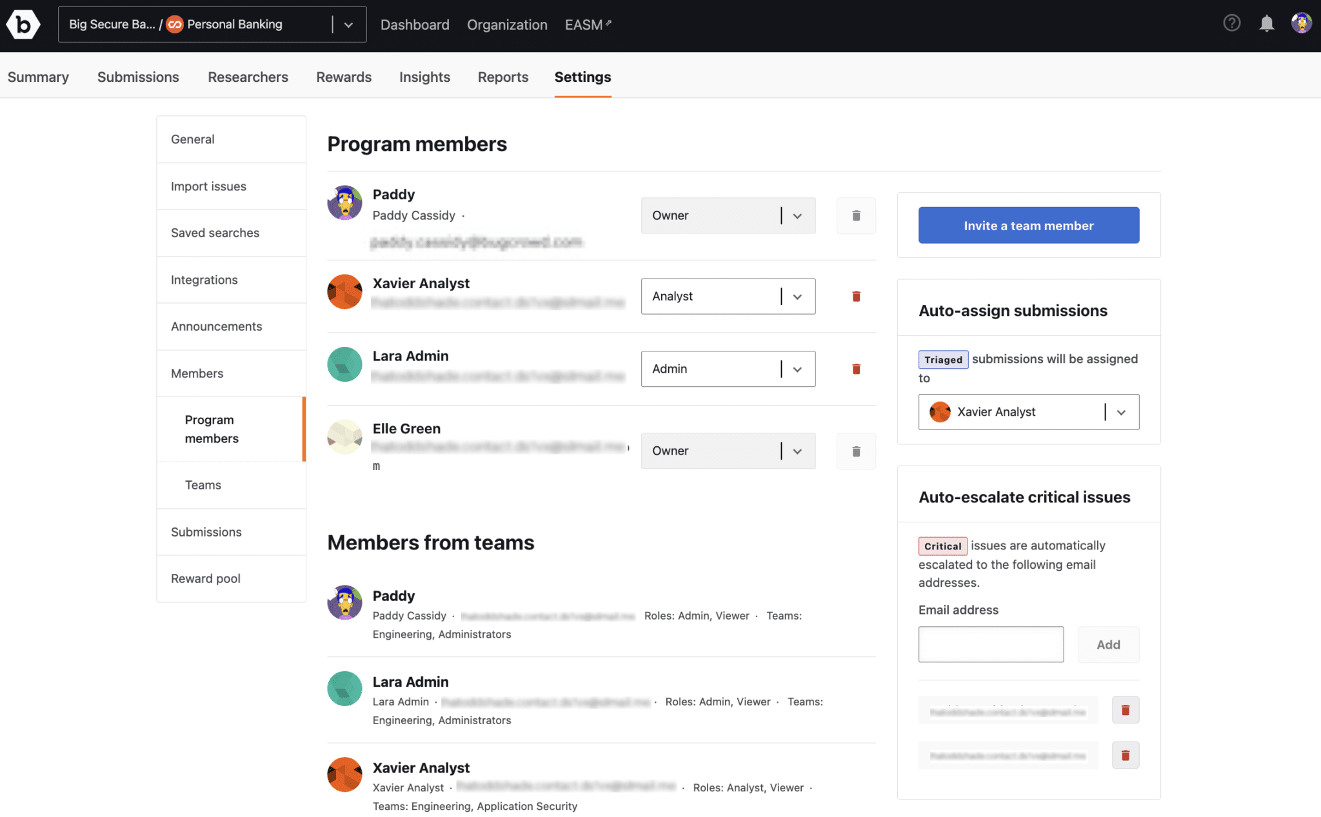Click the email address input field
The width and height of the screenshot is (1321, 817).
pos(991,644)
